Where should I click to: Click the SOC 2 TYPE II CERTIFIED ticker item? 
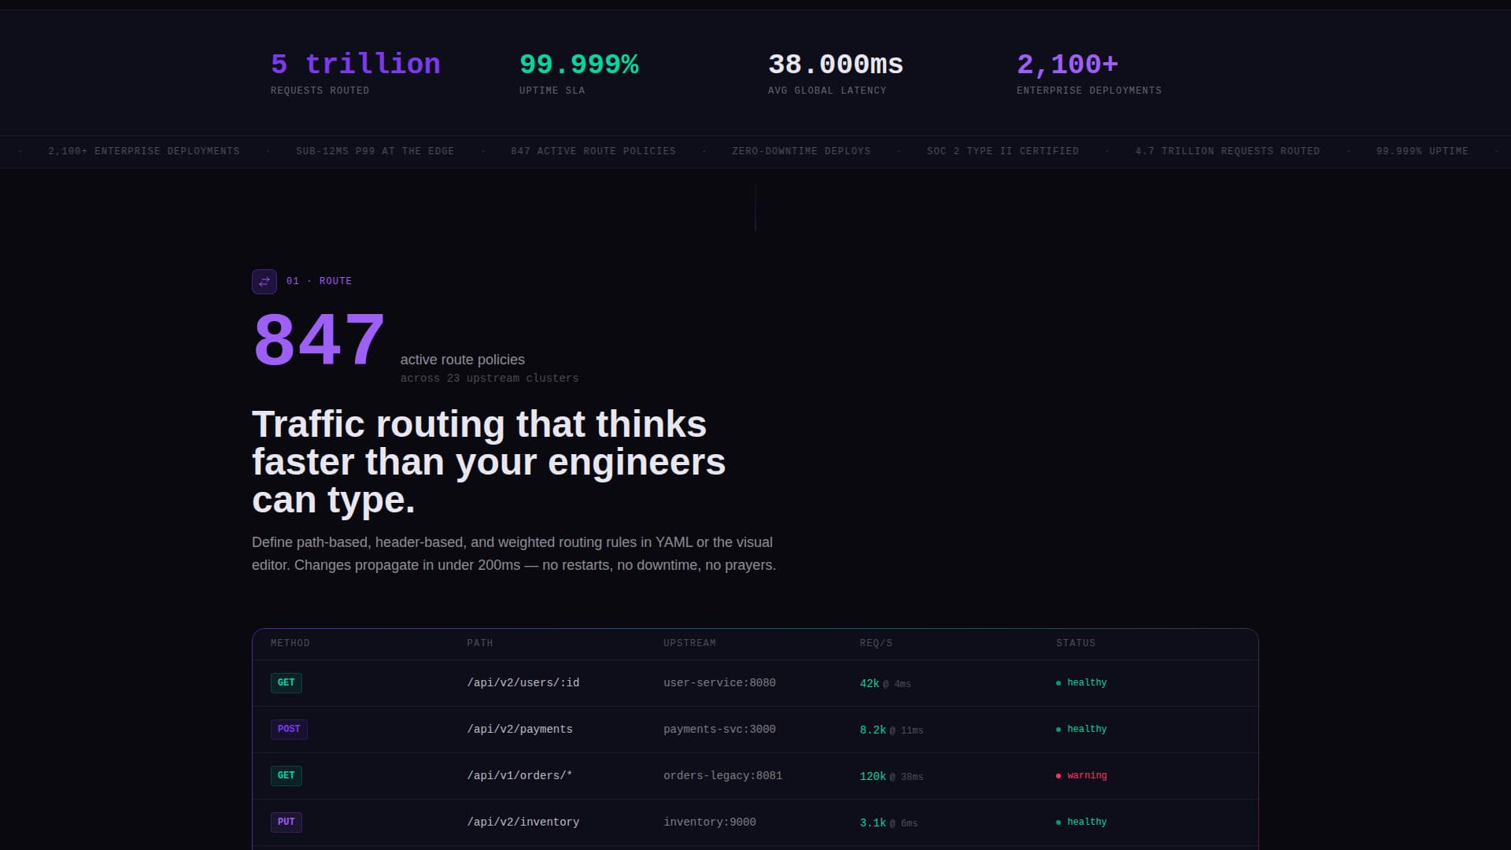[1003, 151]
